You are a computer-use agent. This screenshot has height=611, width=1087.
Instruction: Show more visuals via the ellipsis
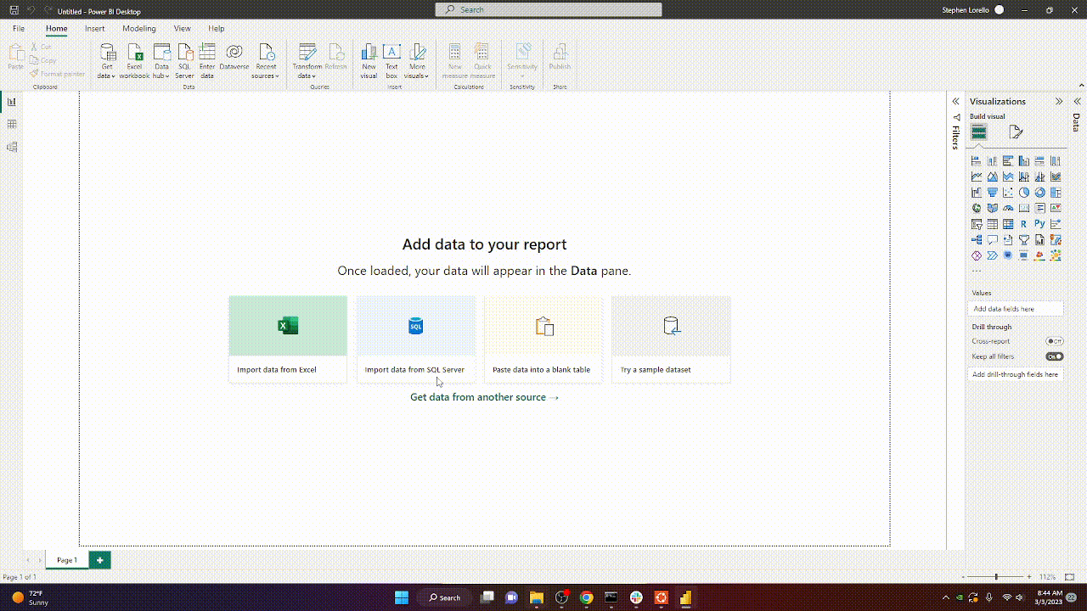pos(977,271)
